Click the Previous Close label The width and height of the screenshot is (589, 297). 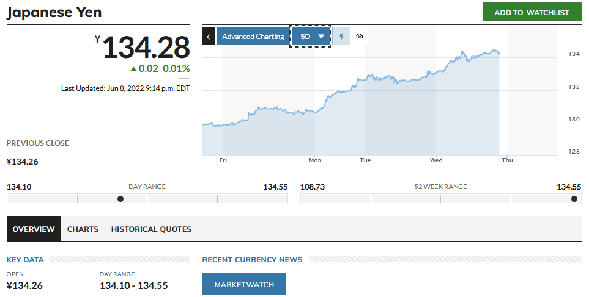click(37, 143)
